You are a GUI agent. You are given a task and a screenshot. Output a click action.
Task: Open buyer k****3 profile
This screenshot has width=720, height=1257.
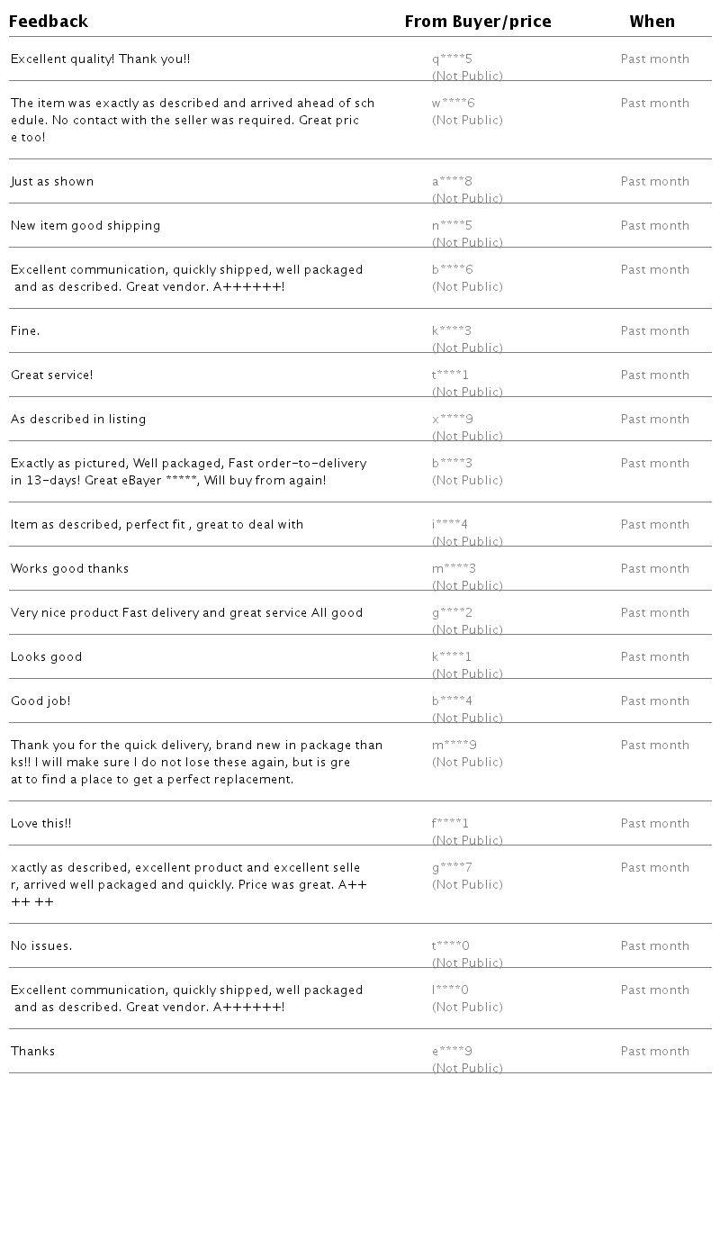(452, 331)
